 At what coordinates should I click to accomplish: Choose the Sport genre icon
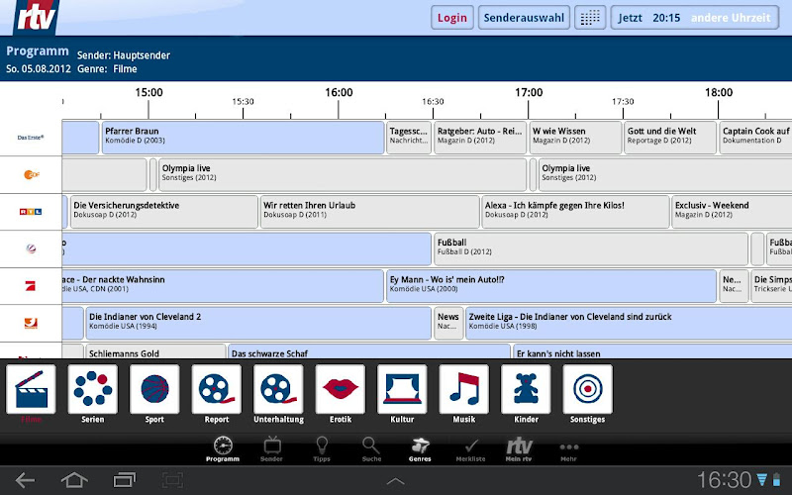[154, 389]
